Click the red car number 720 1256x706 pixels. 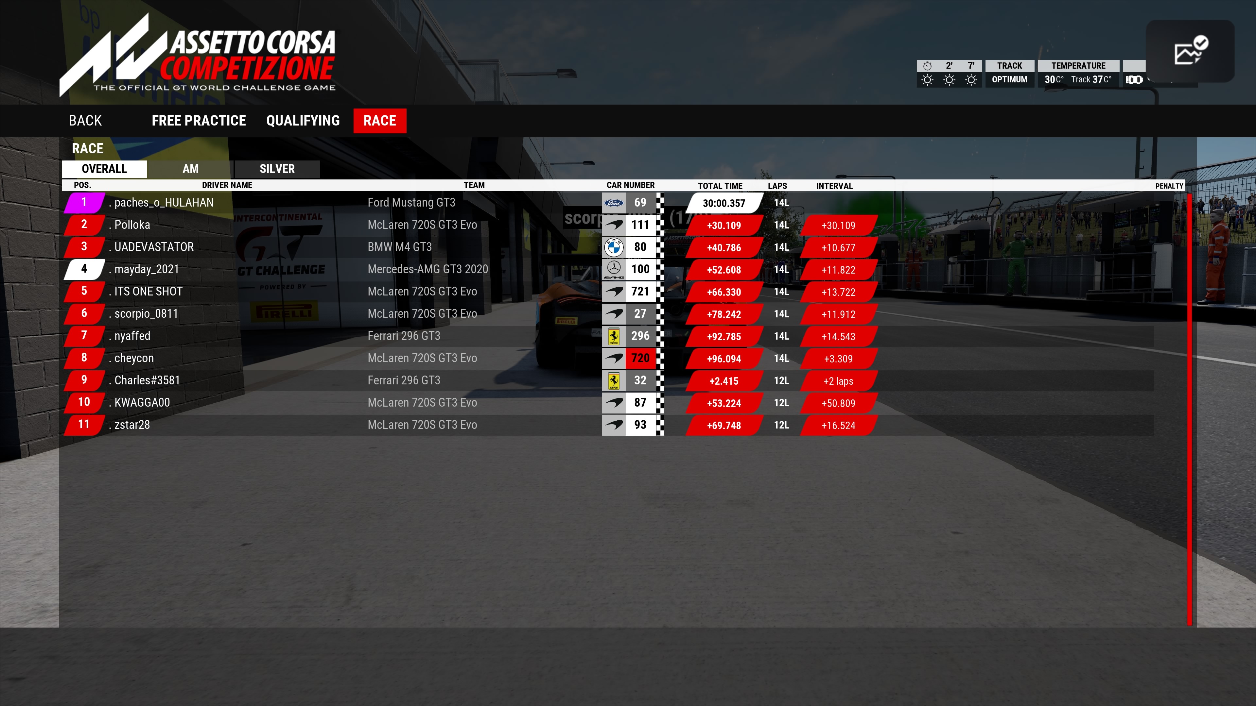point(640,359)
